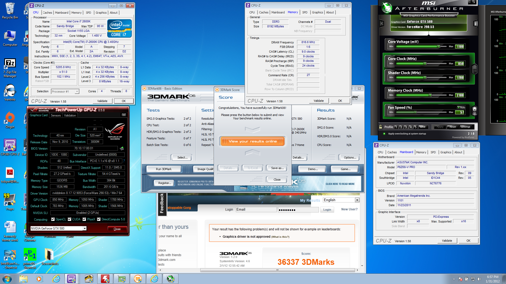Open the Computer desktop icon
This screenshot has height=284, width=506.
(x=10, y=38)
